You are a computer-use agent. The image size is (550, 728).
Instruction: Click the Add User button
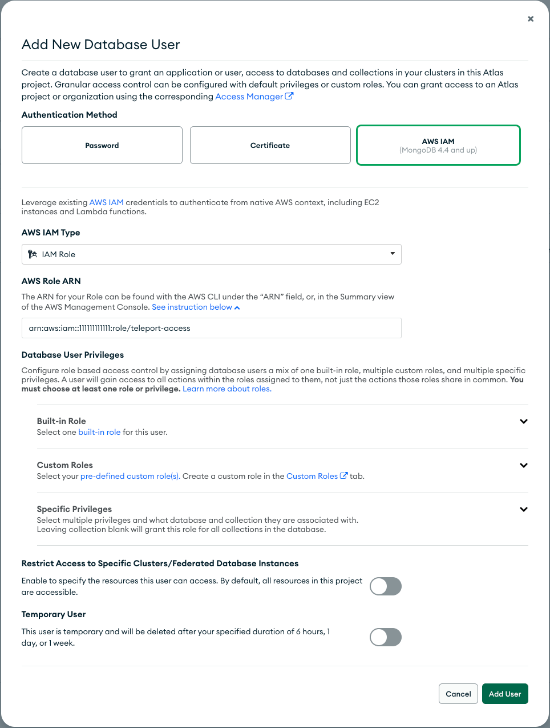coord(504,693)
